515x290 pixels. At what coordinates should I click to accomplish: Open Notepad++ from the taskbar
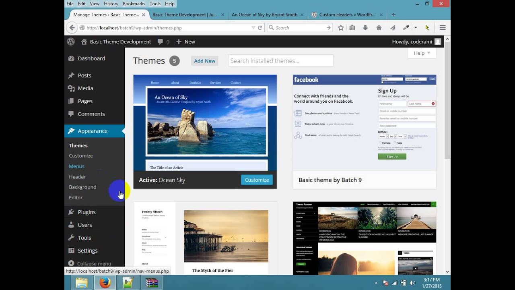(x=128, y=283)
